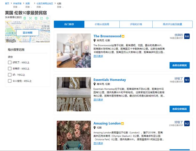This screenshot has width=196, height=151.
Task: Expand 显示更多 in The Brownswood description
Action: click(98, 56)
